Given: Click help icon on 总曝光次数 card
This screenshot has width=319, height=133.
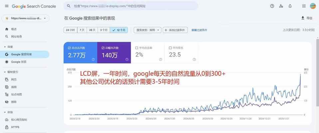Looking at the screenshot, I should coord(127,60).
